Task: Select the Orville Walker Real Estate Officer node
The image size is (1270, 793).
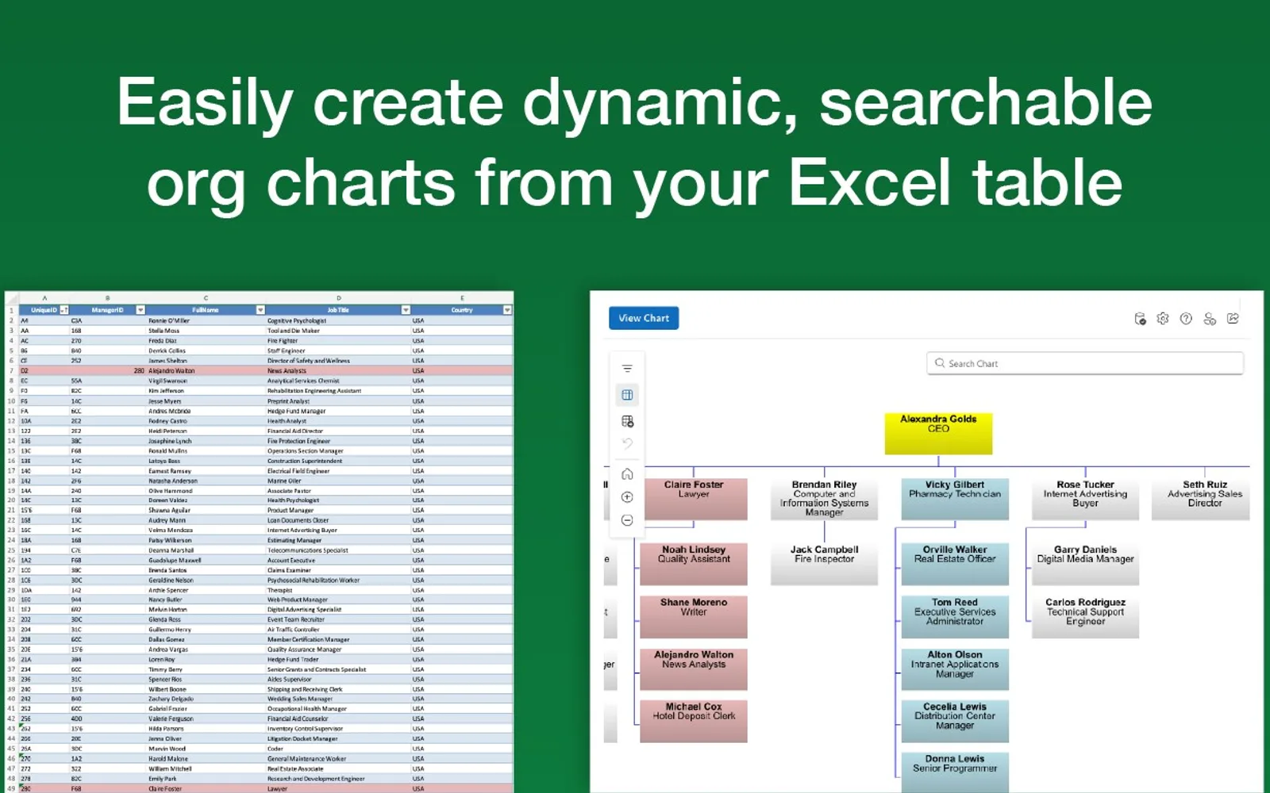Action: coord(955,564)
